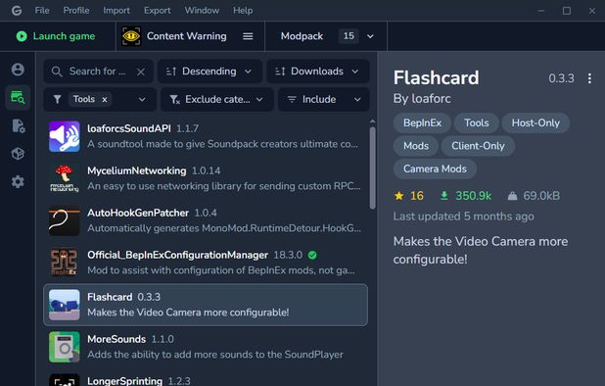Open the Modpack profile selector
The height and width of the screenshot is (386, 605).
[326, 36]
